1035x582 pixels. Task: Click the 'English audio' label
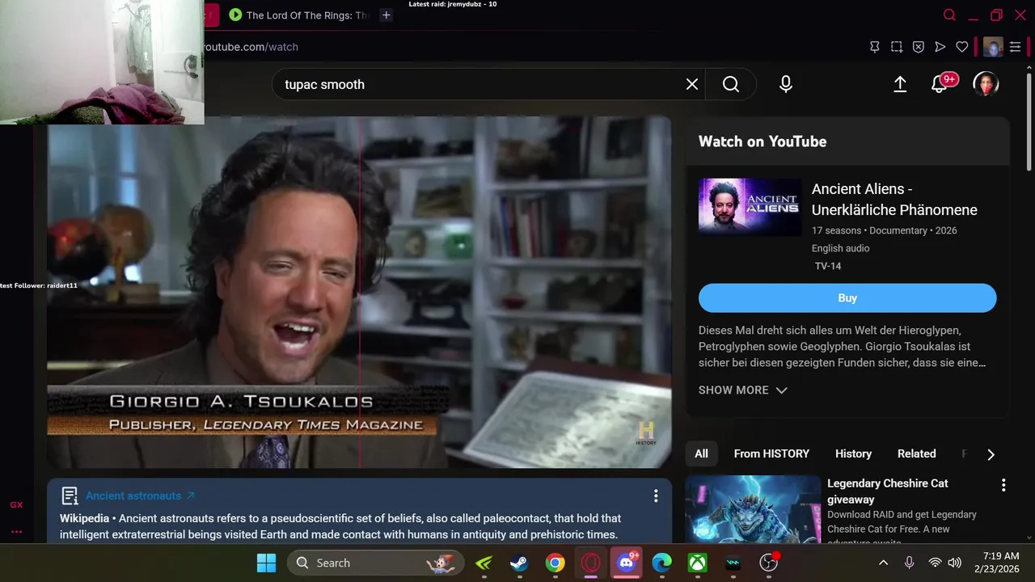click(841, 248)
